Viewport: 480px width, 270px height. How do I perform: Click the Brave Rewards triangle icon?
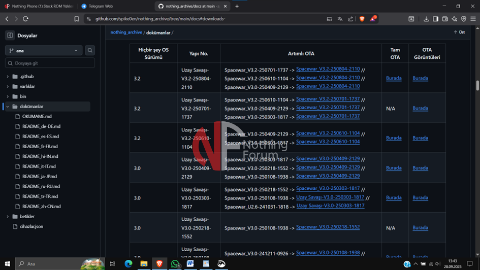coord(373,19)
